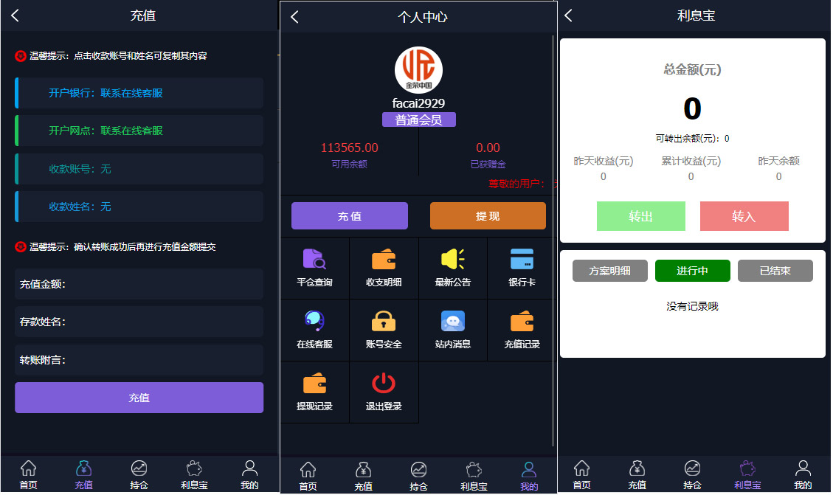Focus the 转账附言 input field
This screenshot has height=495, width=833.
pos(139,360)
